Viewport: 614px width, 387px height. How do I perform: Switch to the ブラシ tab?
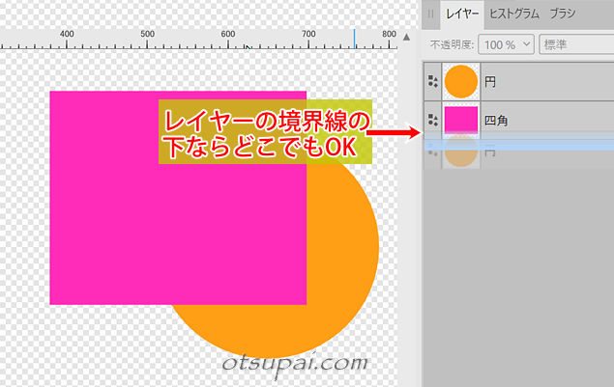click(x=563, y=14)
